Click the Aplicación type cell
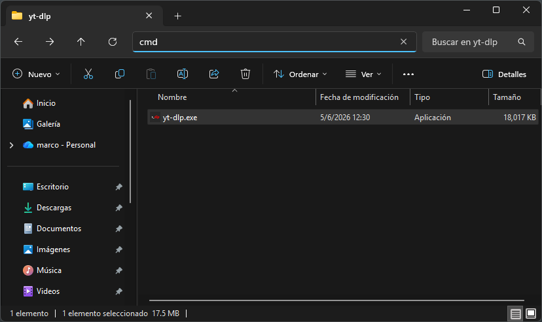The width and height of the screenshot is (542, 322). [433, 117]
